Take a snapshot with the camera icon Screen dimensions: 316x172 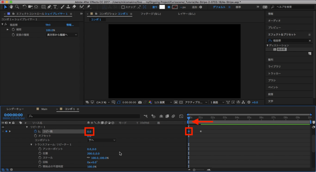(140, 102)
